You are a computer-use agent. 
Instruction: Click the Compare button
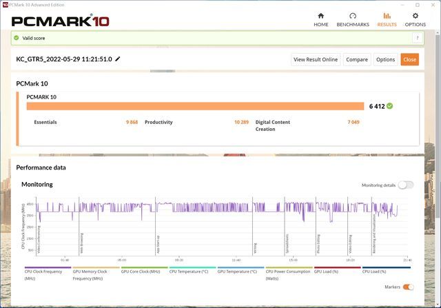[357, 60]
